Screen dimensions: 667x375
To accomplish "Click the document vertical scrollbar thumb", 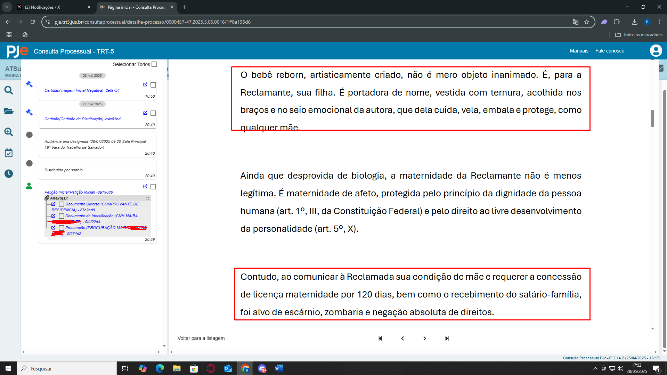I will pyautogui.click(x=652, y=119).
